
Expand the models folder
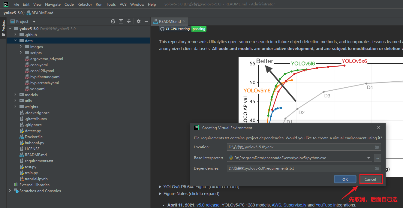point(15,95)
